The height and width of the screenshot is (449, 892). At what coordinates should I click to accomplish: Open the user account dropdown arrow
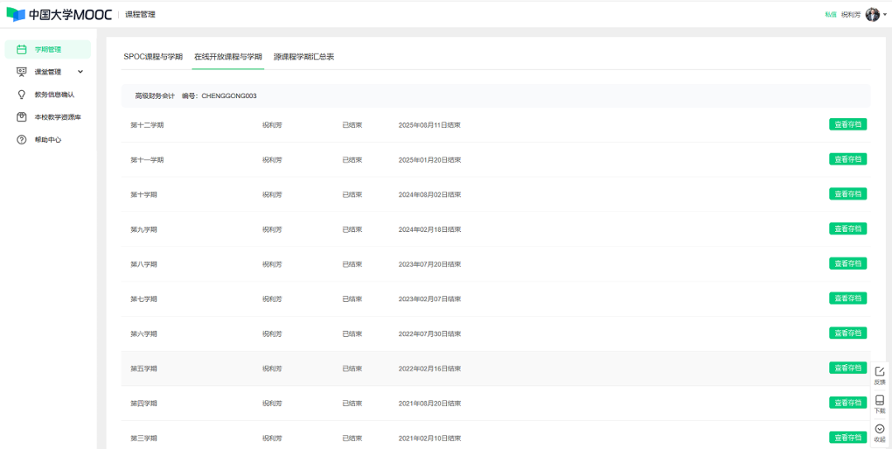[885, 15]
